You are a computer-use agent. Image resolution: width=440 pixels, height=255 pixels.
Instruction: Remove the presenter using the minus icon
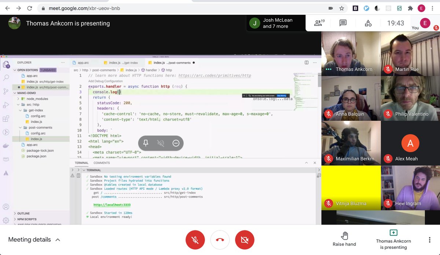click(176, 143)
